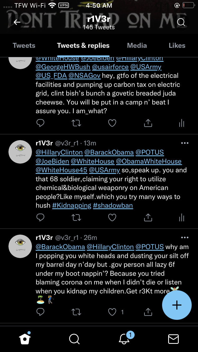
Task: Open more options on 13m tweet
Action: pyautogui.click(x=185, y=143)
